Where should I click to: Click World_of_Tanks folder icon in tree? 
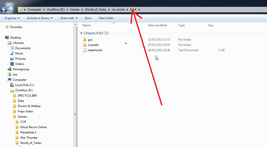click(x=17, y=143)
